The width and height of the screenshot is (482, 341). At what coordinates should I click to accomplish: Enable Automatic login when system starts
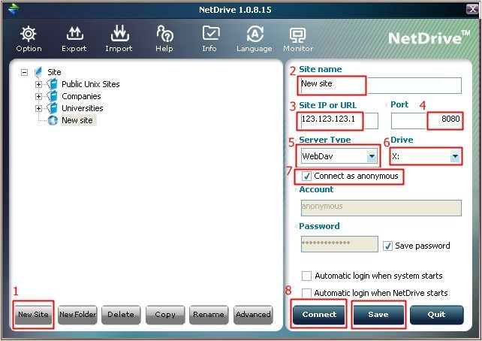coord(306,276)
